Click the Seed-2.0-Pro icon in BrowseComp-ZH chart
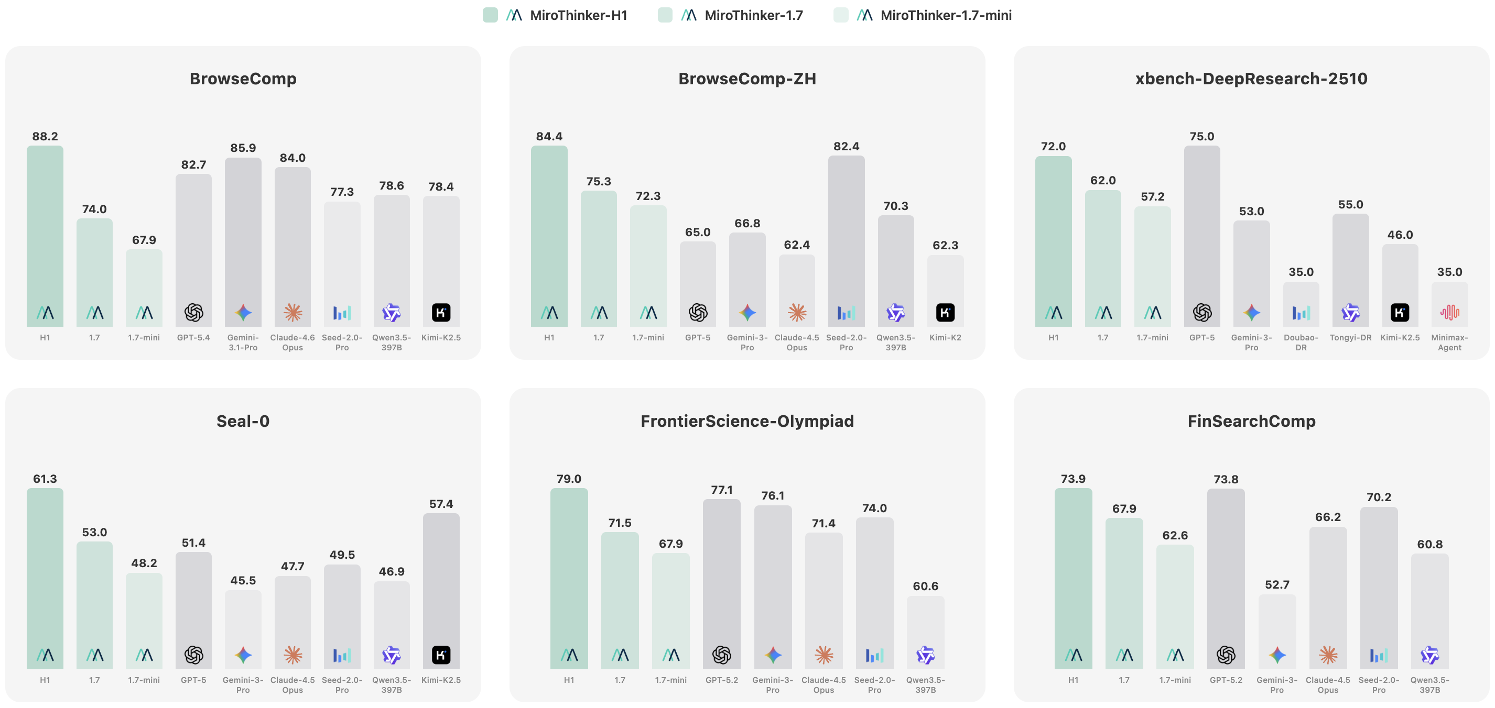Screen dimensions: 1495x708 pos(846,313)
